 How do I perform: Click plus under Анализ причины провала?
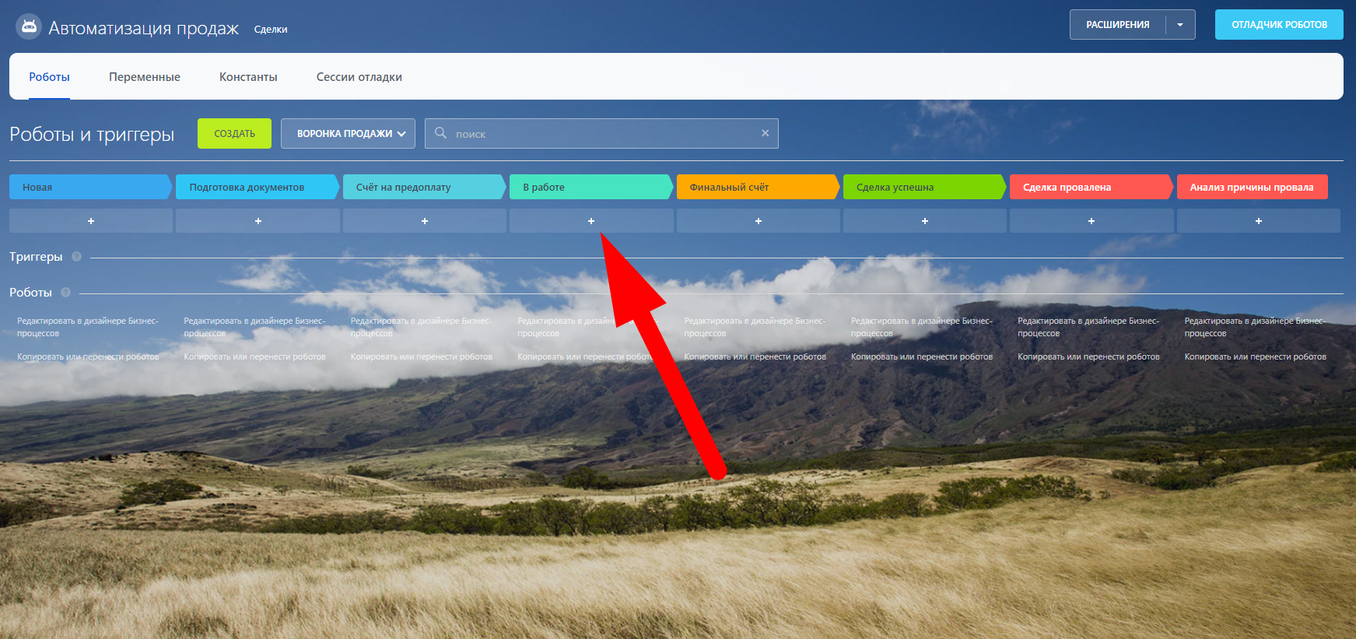coord(1259,221)
